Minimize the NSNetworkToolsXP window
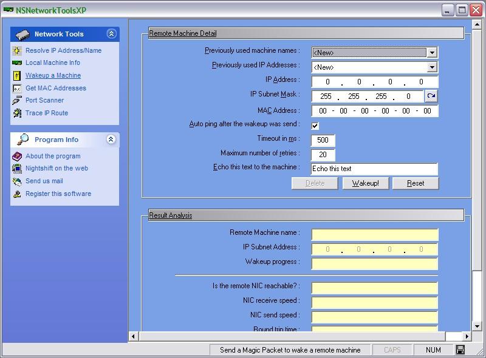The width and height of the screenshot is (486, 358). [448, 10]
